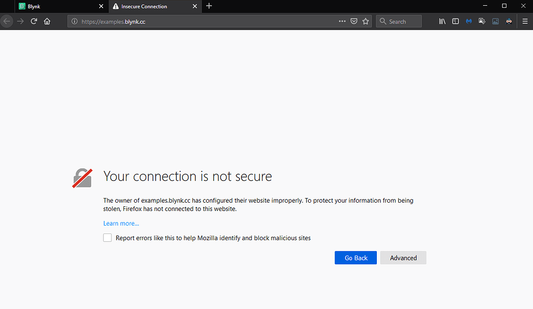Open a new tab with plus button
533x309 pixels.
pos(209,6)
